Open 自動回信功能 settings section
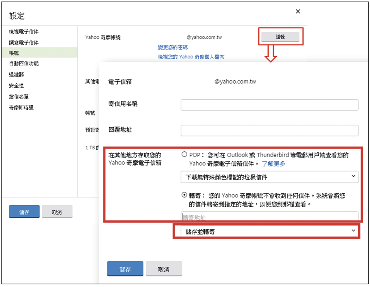The width and height of the screenshot is (370, 287). 24,64
